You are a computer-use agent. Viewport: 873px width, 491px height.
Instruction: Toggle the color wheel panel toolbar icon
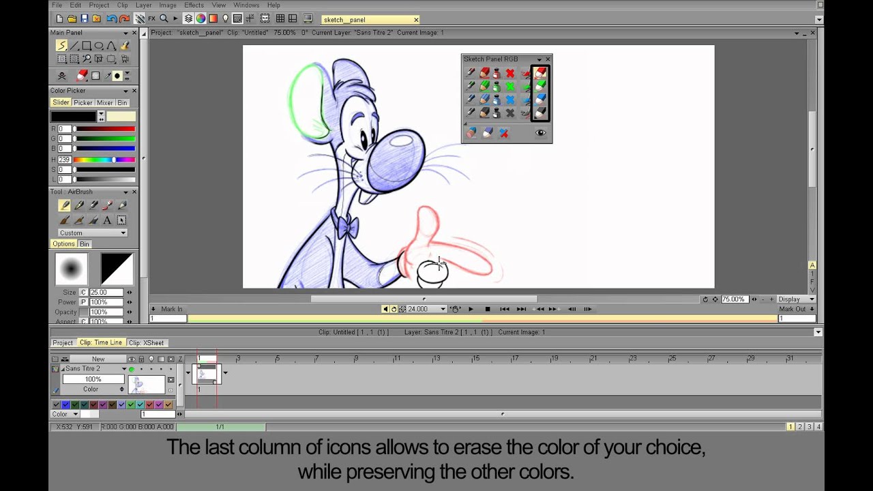click(201, 19)
